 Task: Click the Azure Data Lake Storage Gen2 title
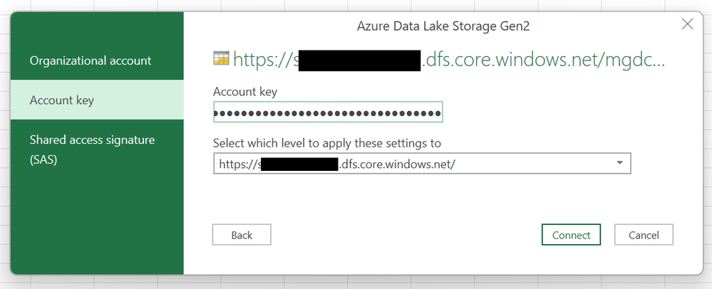pos(443,27)
